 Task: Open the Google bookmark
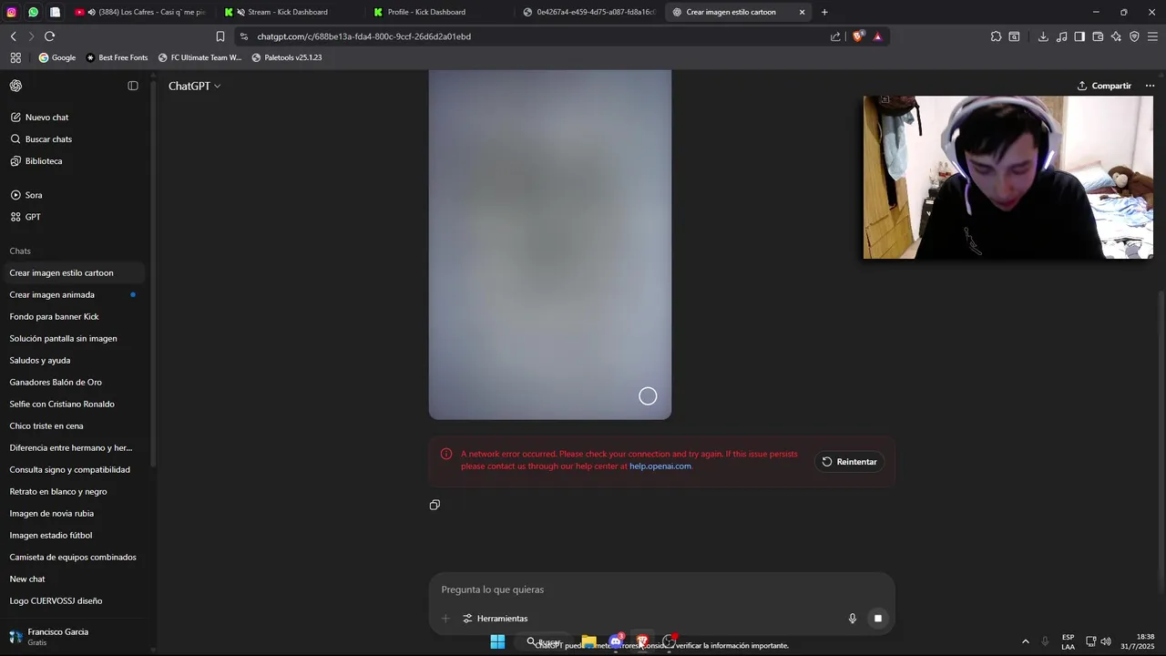pyautogui.click(x=56, y=57)
